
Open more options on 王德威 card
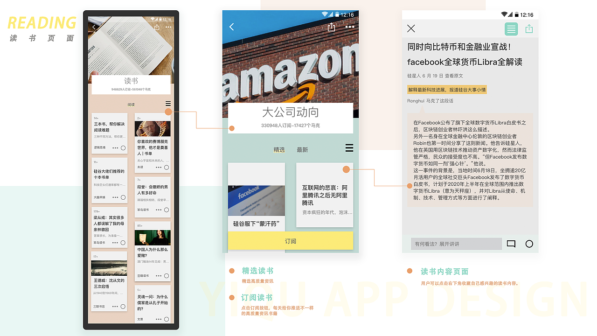(115, 307)
